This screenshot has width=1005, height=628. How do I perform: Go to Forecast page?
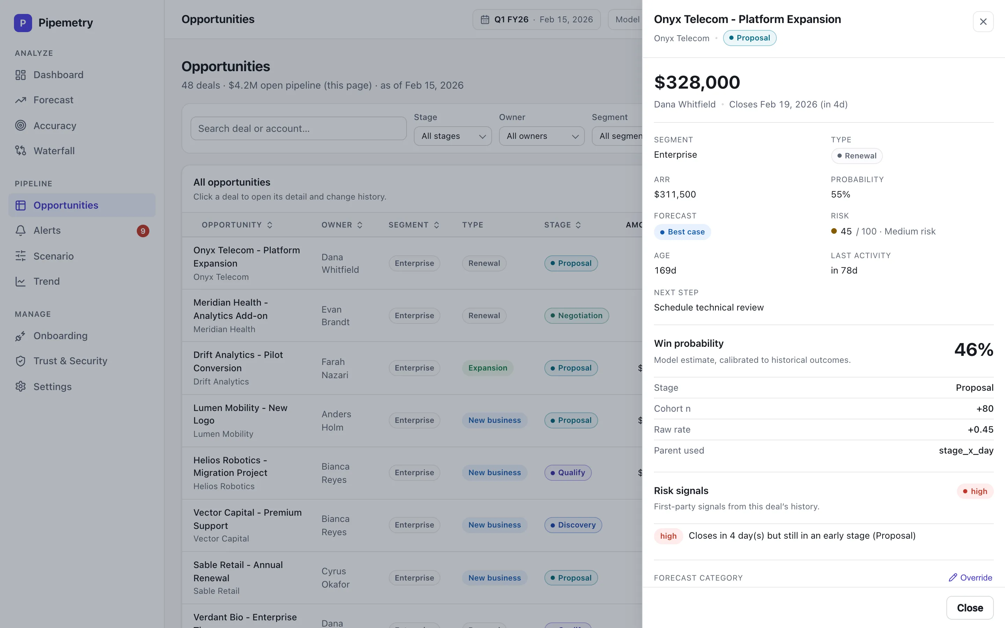(82, 100)
